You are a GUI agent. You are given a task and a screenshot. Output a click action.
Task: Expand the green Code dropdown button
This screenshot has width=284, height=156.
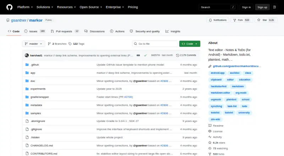[x=190, y=44]
